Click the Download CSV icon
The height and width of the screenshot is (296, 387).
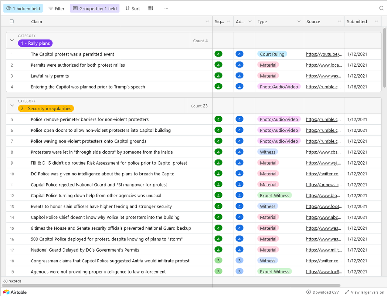[x=309, y=292]
